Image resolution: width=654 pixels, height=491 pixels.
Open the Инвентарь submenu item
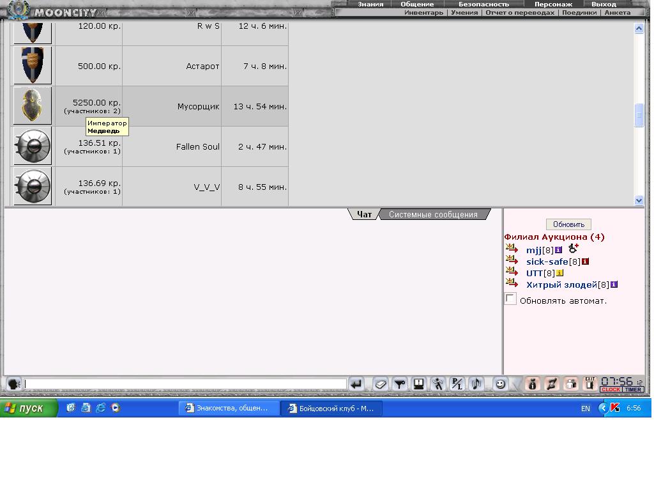(424, 13)
